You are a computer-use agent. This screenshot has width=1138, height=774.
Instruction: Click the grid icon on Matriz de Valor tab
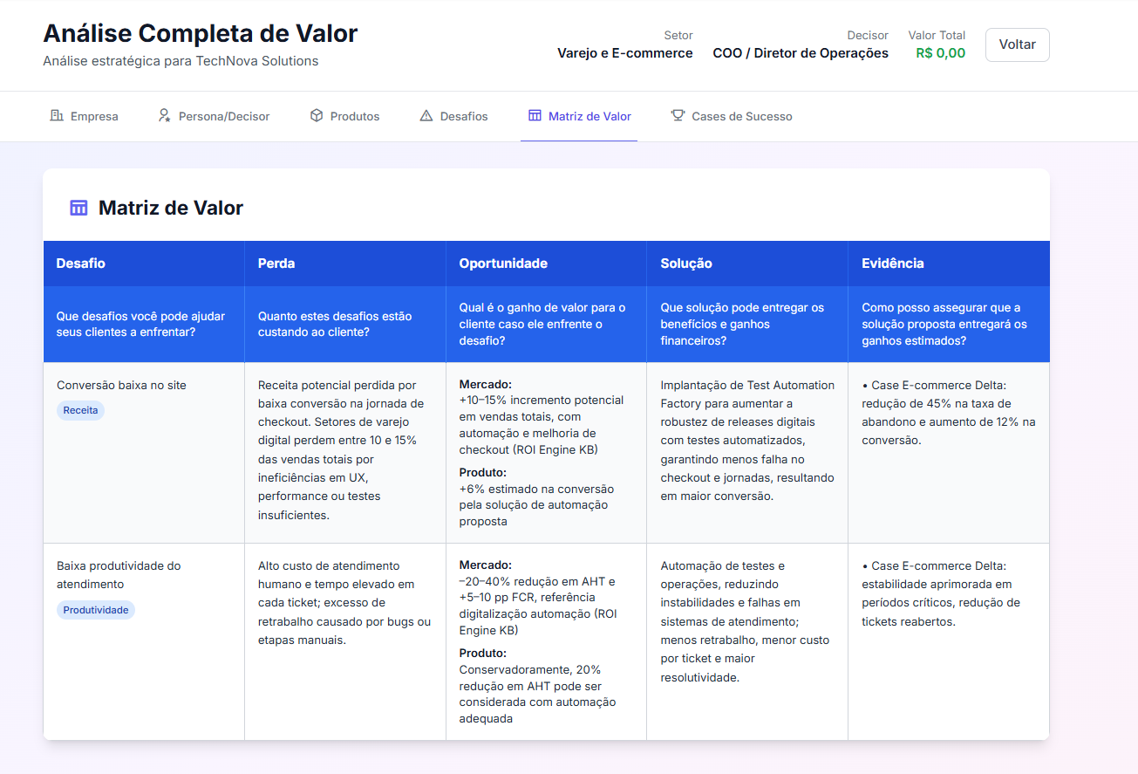532,114
